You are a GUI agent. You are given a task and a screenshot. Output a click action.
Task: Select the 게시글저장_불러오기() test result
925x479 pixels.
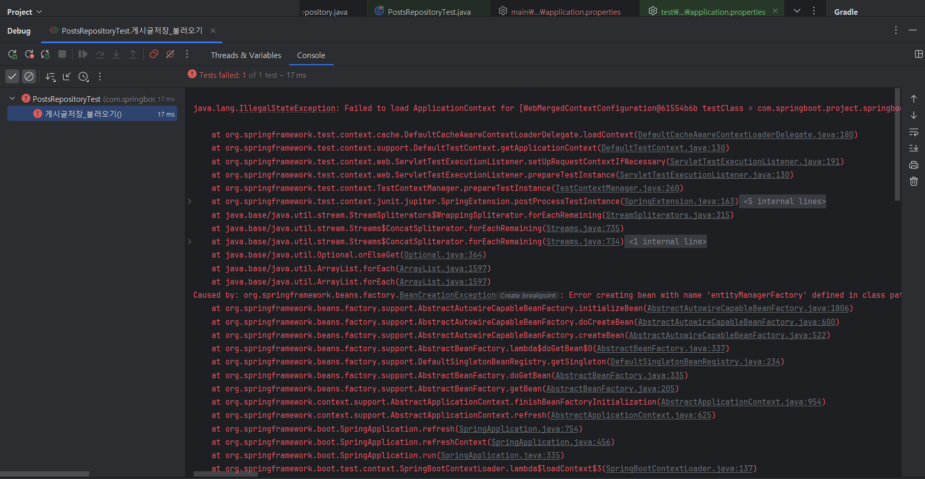point(92,114)
